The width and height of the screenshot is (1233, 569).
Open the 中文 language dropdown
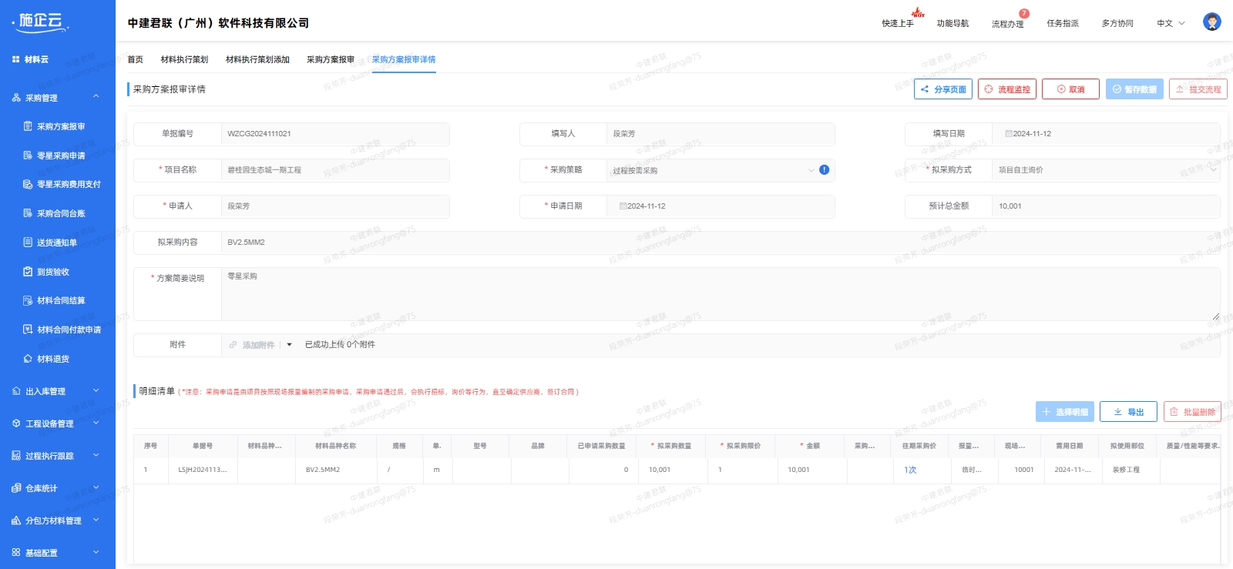[1171, 23]
